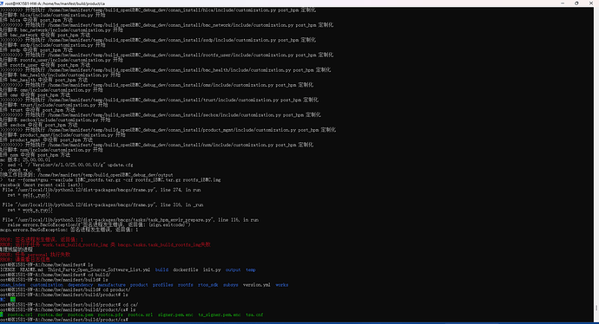Click 'rootca.der' file name
The width and height of the screenshot is (599, 324).
coord(50,314)
